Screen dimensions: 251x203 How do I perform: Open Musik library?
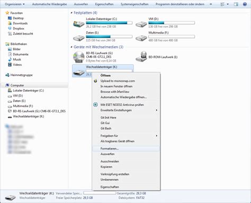17,59
